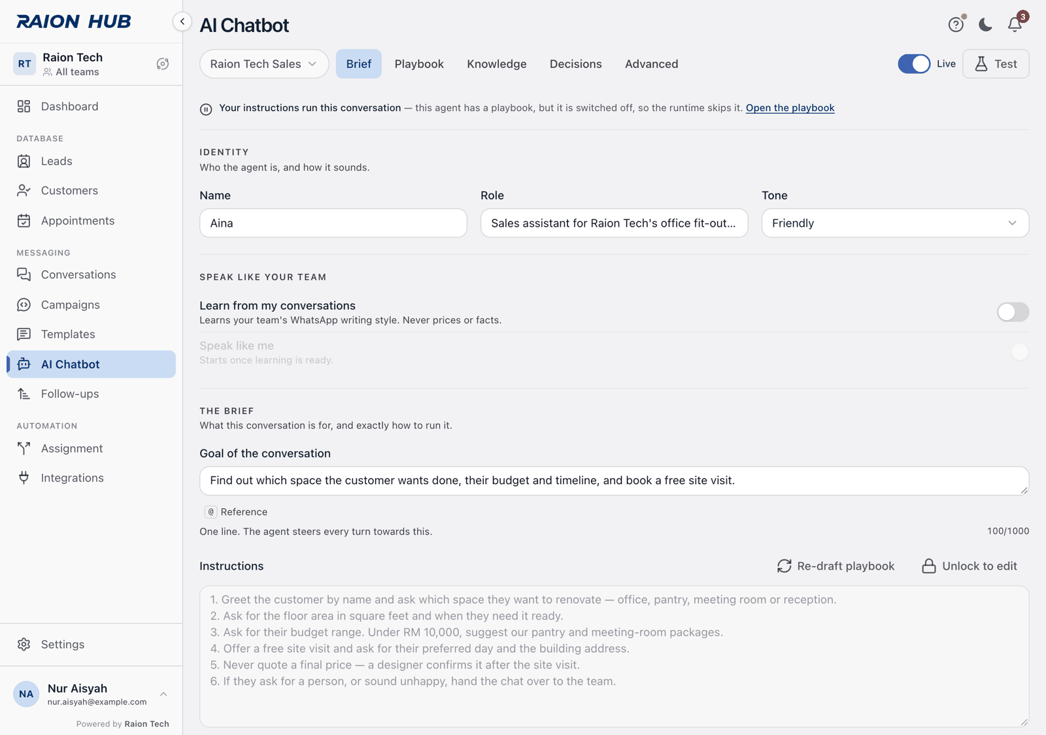The height and width of the screenshot is (735, 1046).
Task: Expand the Tone dropdown showing Friendly
Action: pyautogui.click(x=895, y=223)
